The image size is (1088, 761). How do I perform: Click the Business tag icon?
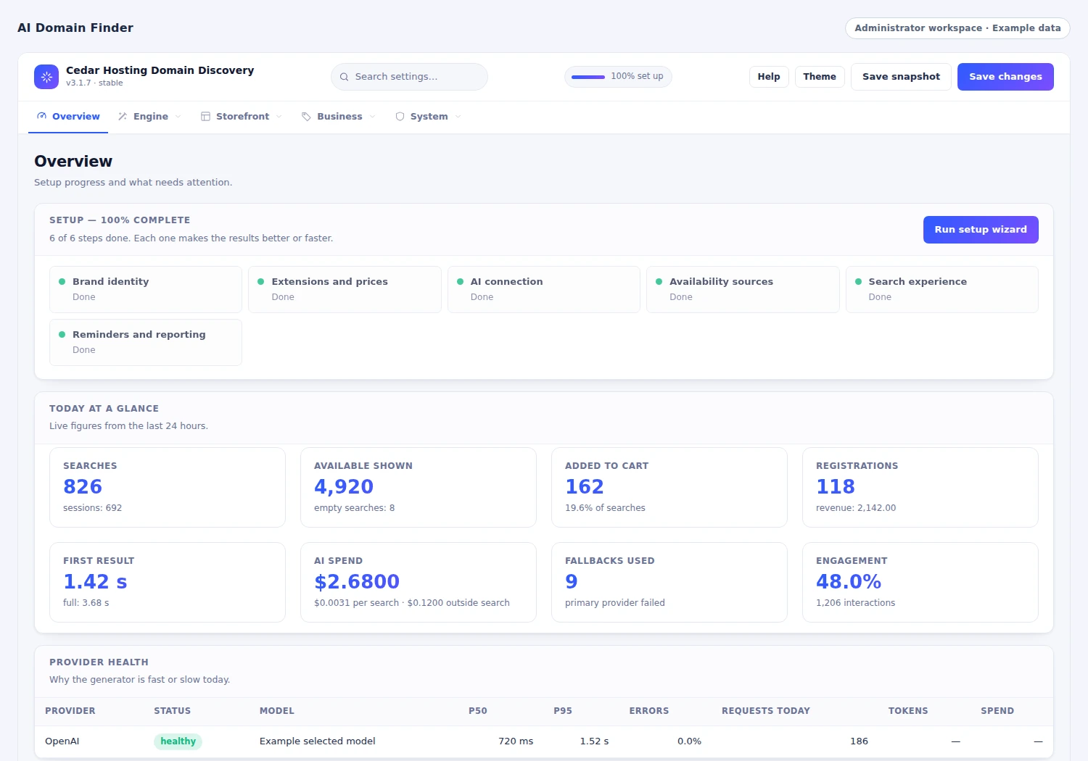307,116
